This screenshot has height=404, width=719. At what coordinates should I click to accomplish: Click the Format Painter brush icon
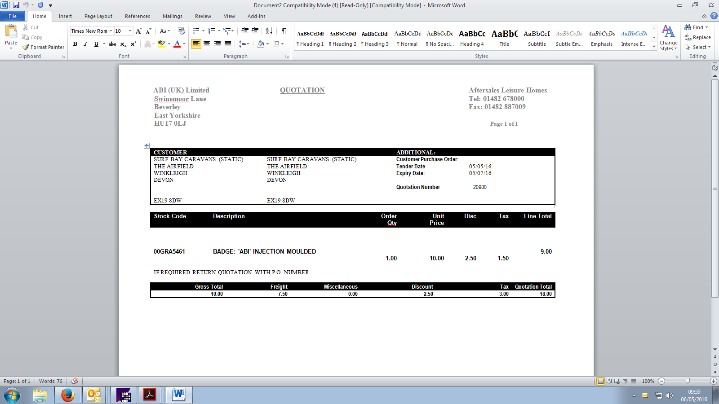tap(26, 47)
